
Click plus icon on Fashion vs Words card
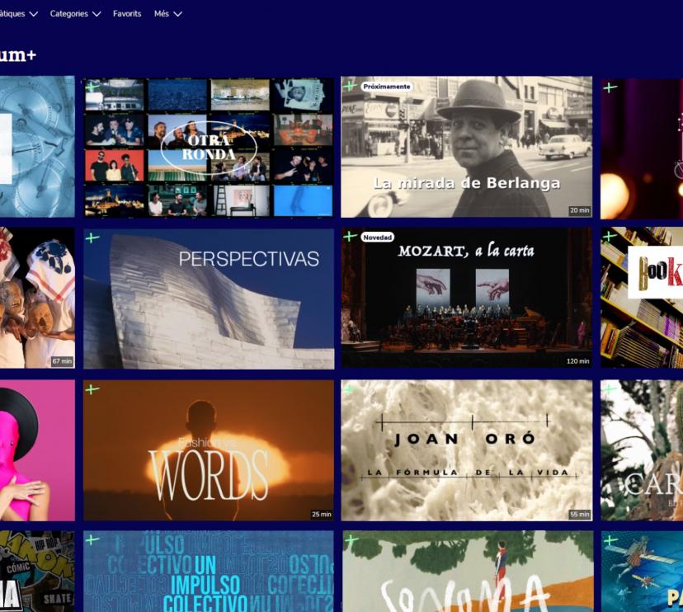pos(92,389)
